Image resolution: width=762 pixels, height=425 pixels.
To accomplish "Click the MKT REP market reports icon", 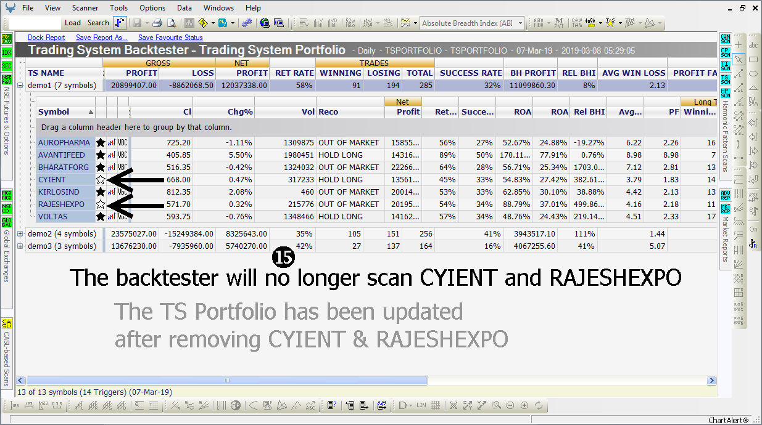I will [725, 208].
